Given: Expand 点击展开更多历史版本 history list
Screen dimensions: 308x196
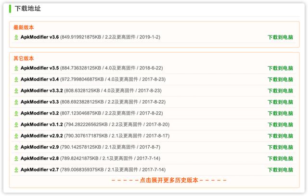Looking at the screenshot, I should click(x=169, y=180).
